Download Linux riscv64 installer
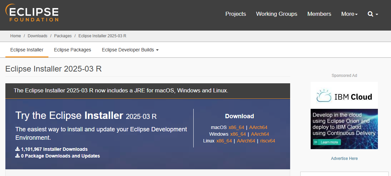Image resolution: width=391 pixels, height=176 pixels. (x=268, y=141)
